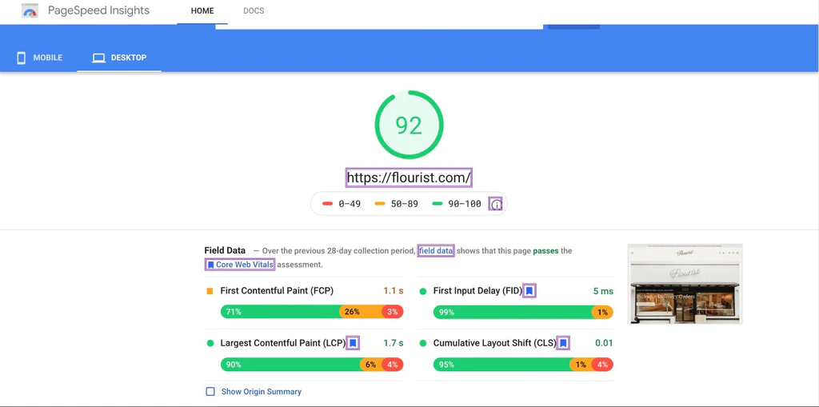Click the First Input Delay distribution bar
The width and height of the screenshot is (819, 407).
point(523,312)
